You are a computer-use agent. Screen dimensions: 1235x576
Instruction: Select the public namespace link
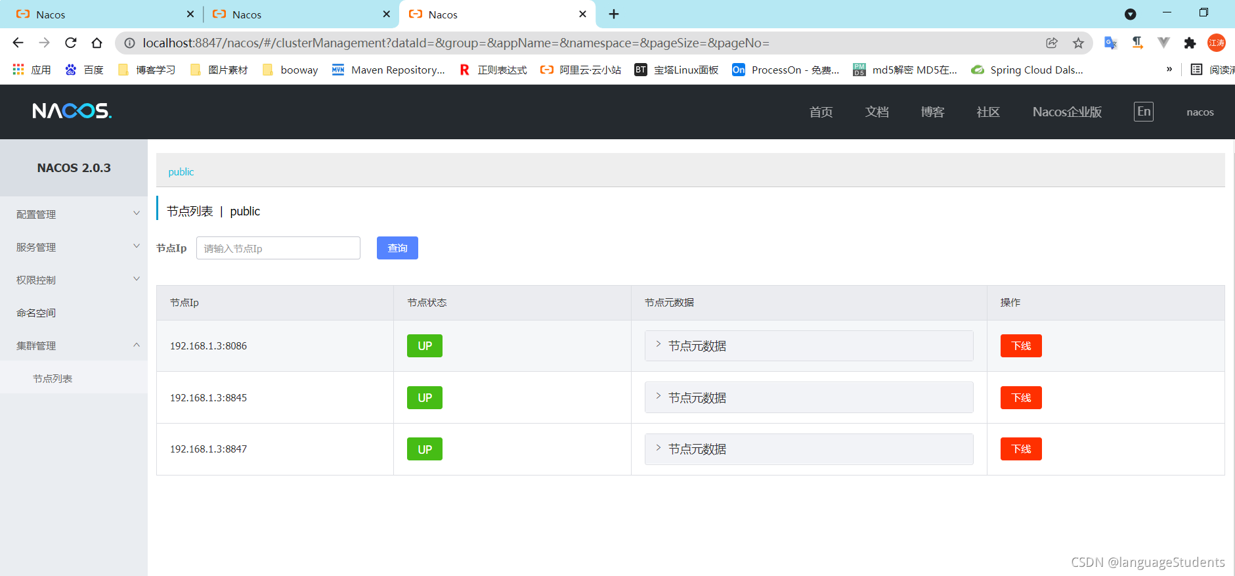point(181,171)
